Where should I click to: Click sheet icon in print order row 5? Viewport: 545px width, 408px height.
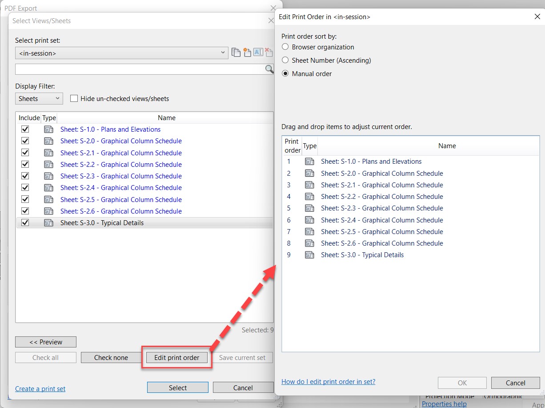point(309,208)
